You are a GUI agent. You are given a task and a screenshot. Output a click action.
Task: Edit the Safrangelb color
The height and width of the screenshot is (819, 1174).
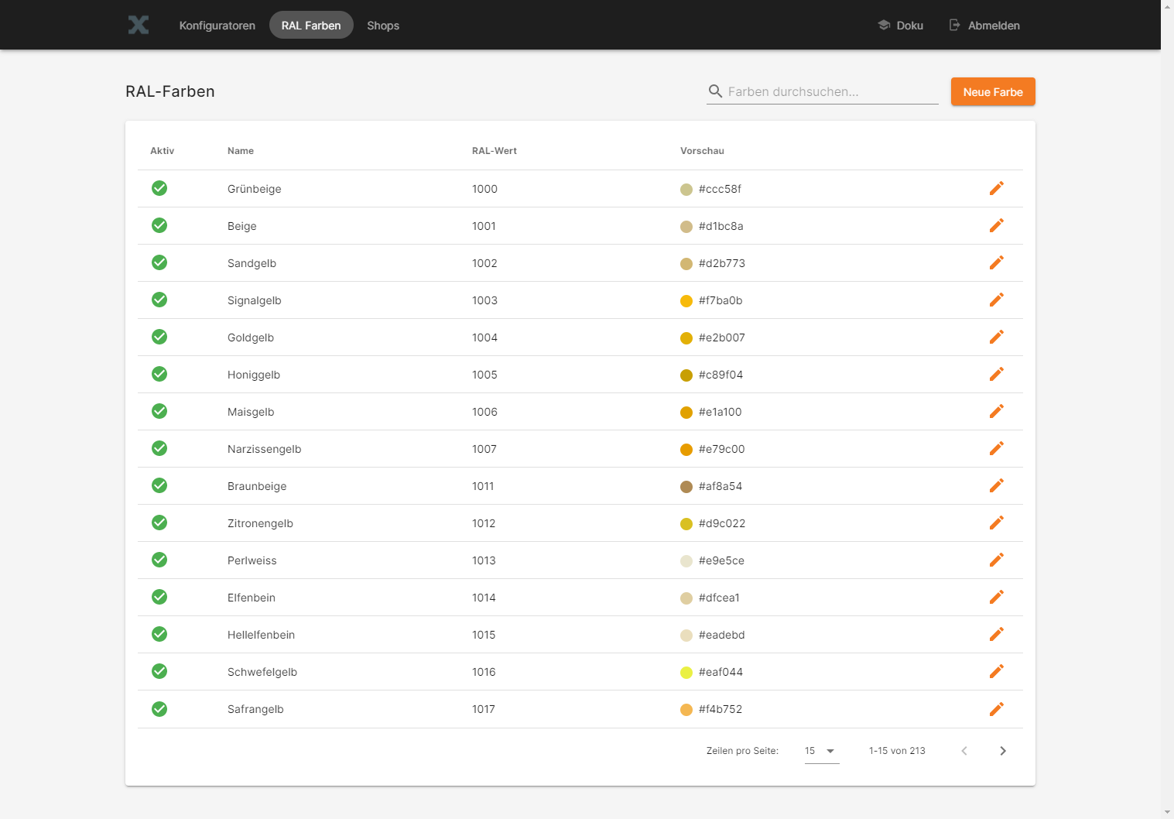tap(996, 709)
